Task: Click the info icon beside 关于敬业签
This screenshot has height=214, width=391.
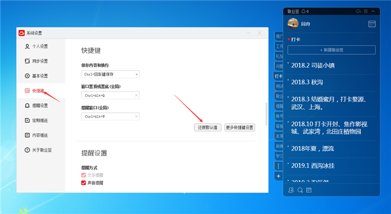Action: (27, 150)
